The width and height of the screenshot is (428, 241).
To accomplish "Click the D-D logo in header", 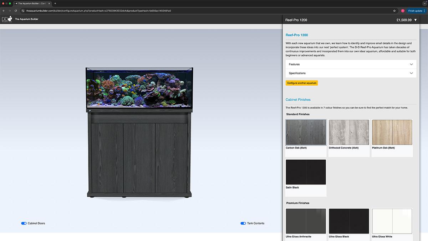I will click(7, 19).
